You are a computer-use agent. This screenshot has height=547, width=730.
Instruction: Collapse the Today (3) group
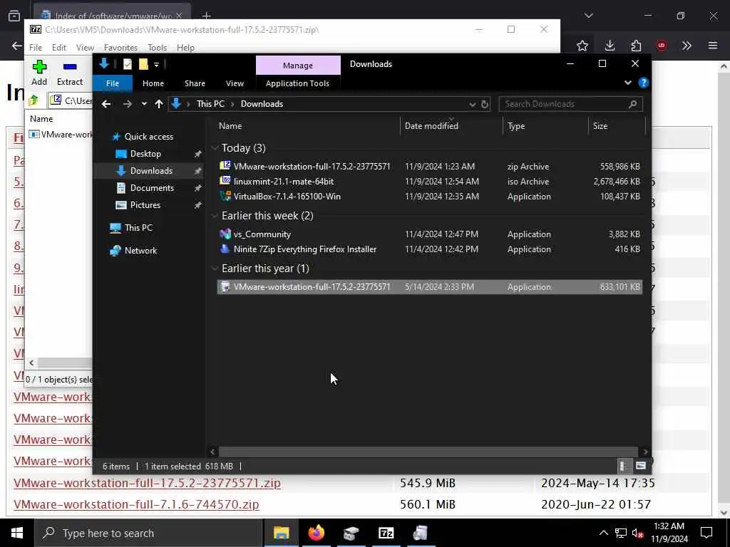tap(215, 148)
